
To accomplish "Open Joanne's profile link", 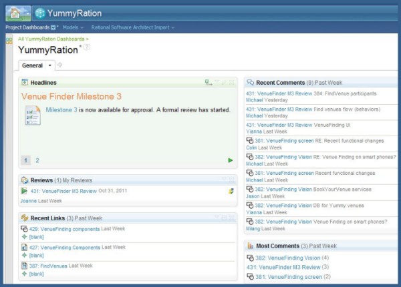I will tap(29, 201).
